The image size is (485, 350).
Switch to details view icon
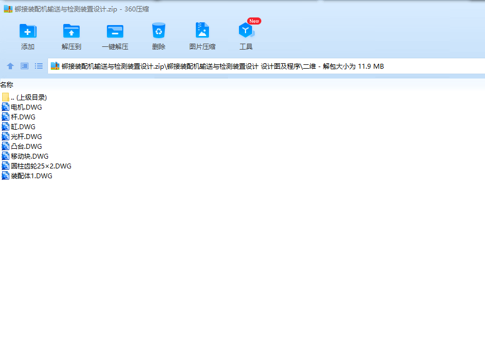tap(25, 66)
